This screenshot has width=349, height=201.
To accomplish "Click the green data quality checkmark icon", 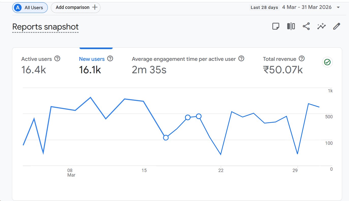I will (327, 62).
